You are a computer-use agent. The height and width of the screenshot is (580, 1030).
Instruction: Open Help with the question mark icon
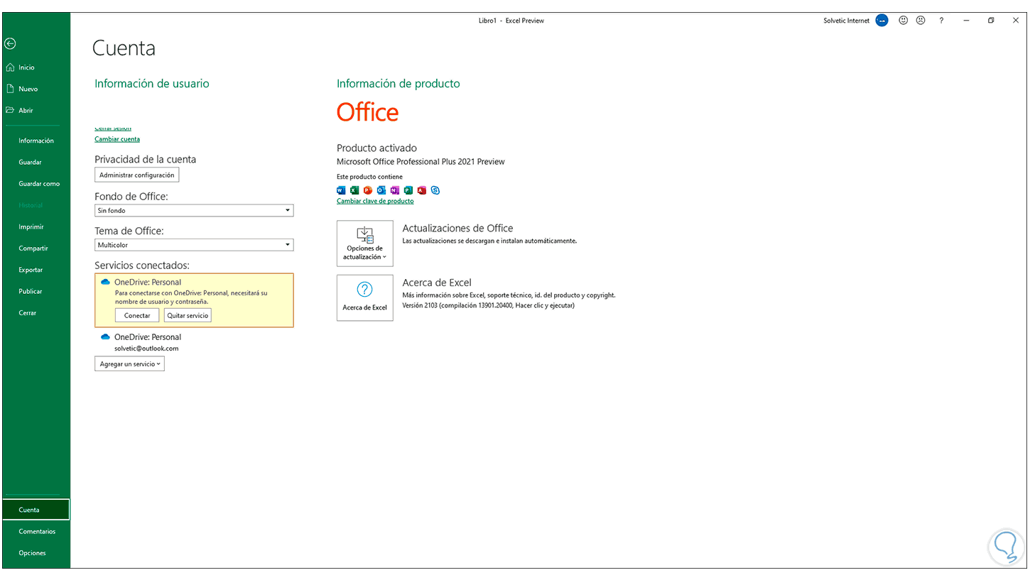[x=942, y=21]
